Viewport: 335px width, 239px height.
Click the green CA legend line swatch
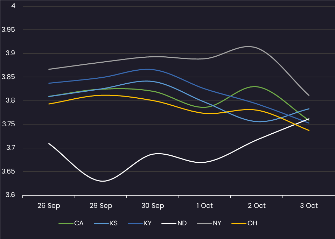(x=65, y=223)
